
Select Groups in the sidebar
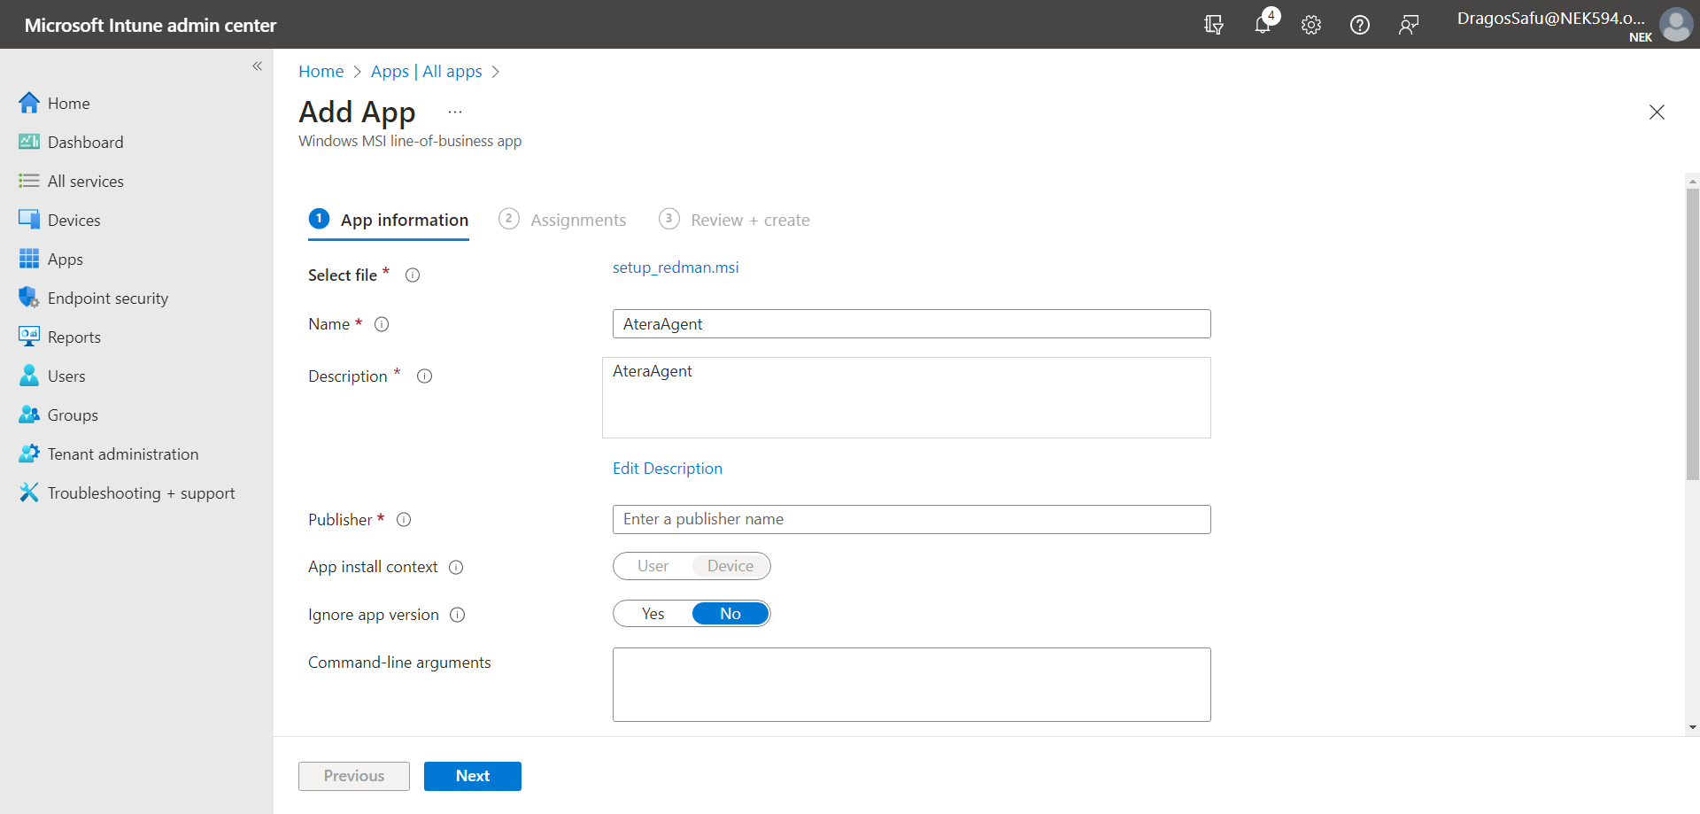73,415
